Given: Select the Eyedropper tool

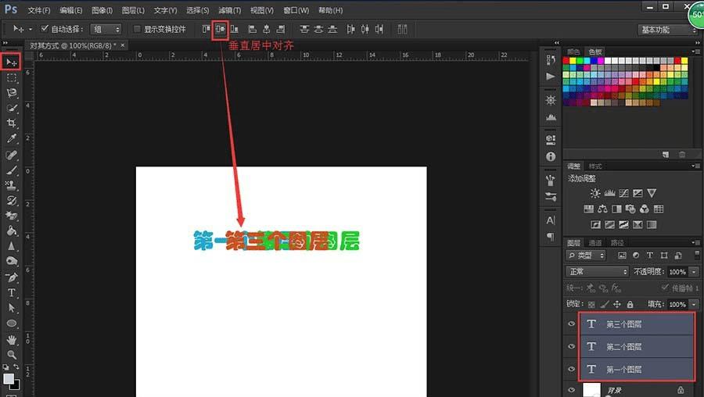Looking at the screenshot, I should pos(12,138).
